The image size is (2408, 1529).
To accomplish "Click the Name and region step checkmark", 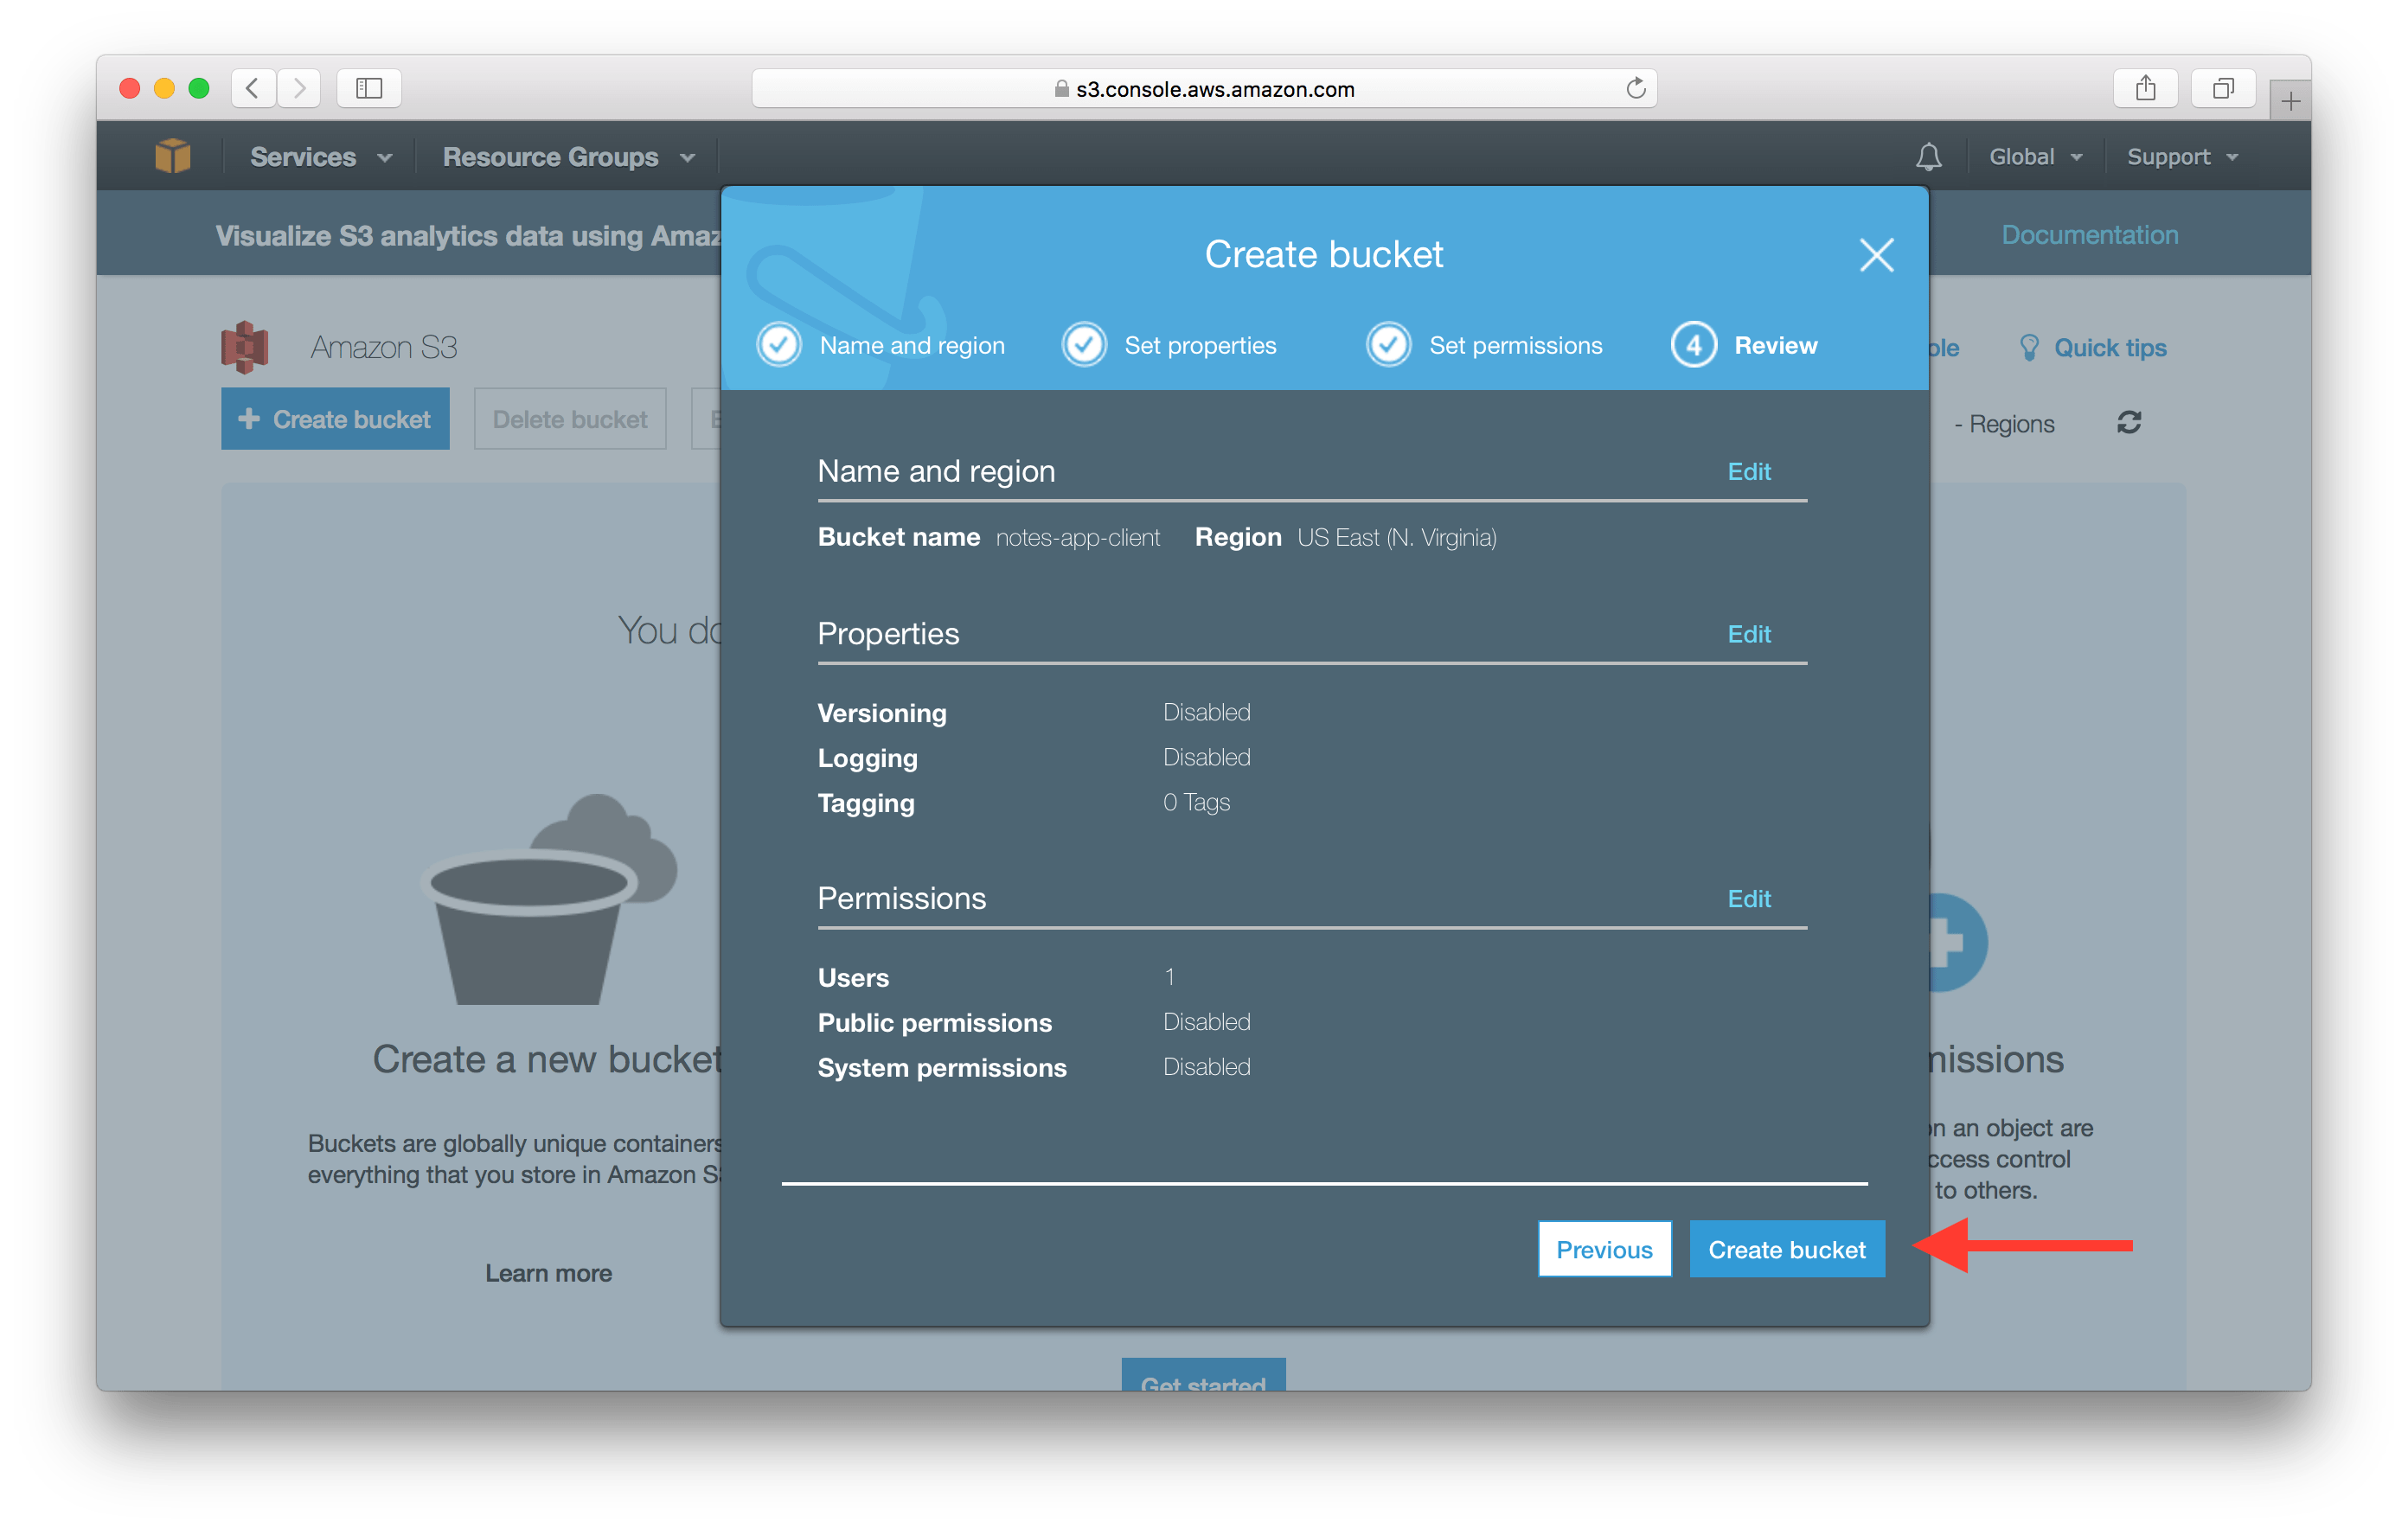I will click(779, 344).
